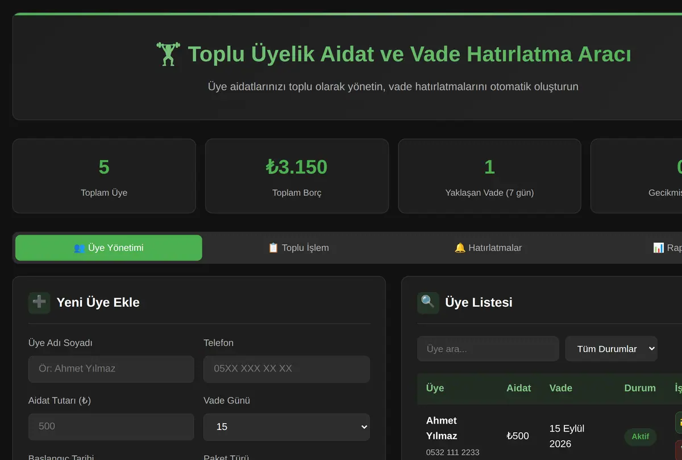Click the phone number 0532 111 2233
This screenshot has height=460, width=682.
click(x=453, y=453)
